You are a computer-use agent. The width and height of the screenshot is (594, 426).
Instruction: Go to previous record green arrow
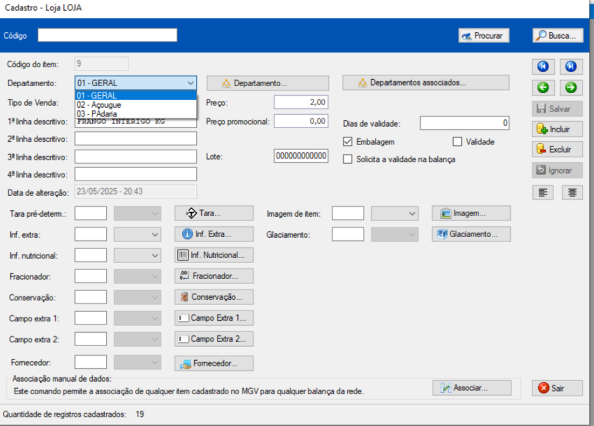click(543, 87)
